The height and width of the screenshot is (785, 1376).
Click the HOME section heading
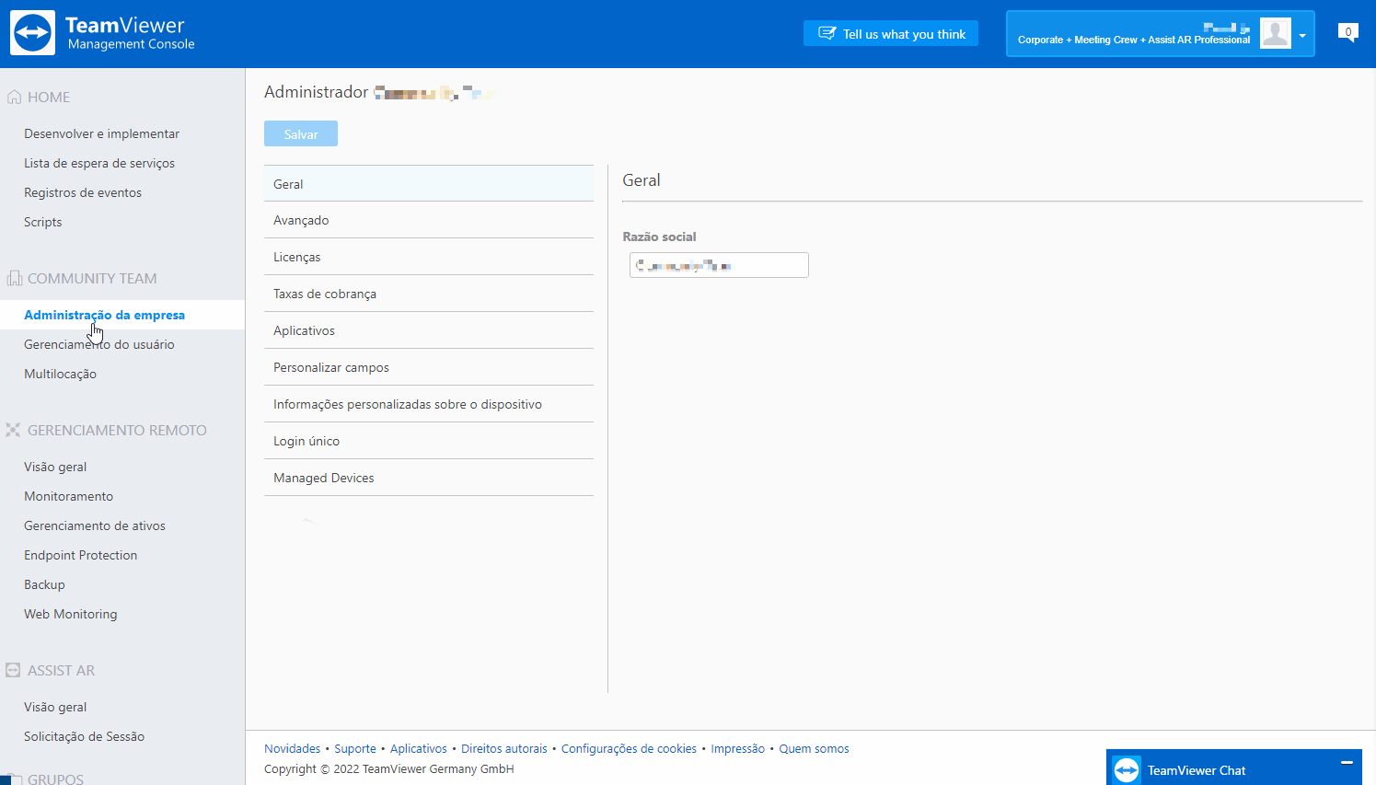point(49,97)
